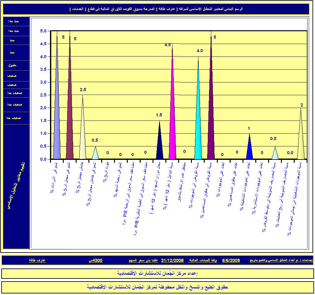The height and width of the screenshot is (295, 315).
Task: Select the small light-blue triangle for النمو في هامش مجمل الربح
Action: [95, 154]
